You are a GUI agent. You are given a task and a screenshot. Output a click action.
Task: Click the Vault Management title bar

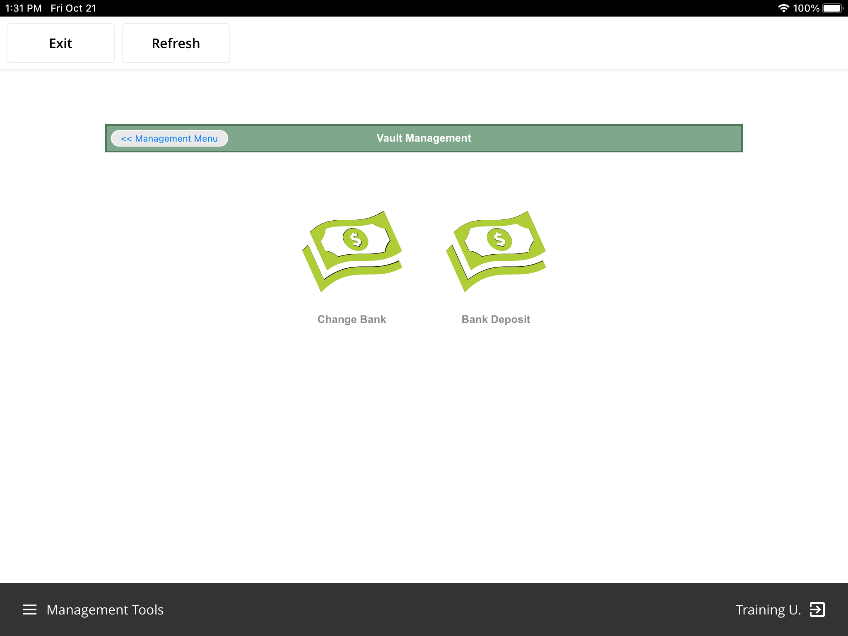[423, 138]
